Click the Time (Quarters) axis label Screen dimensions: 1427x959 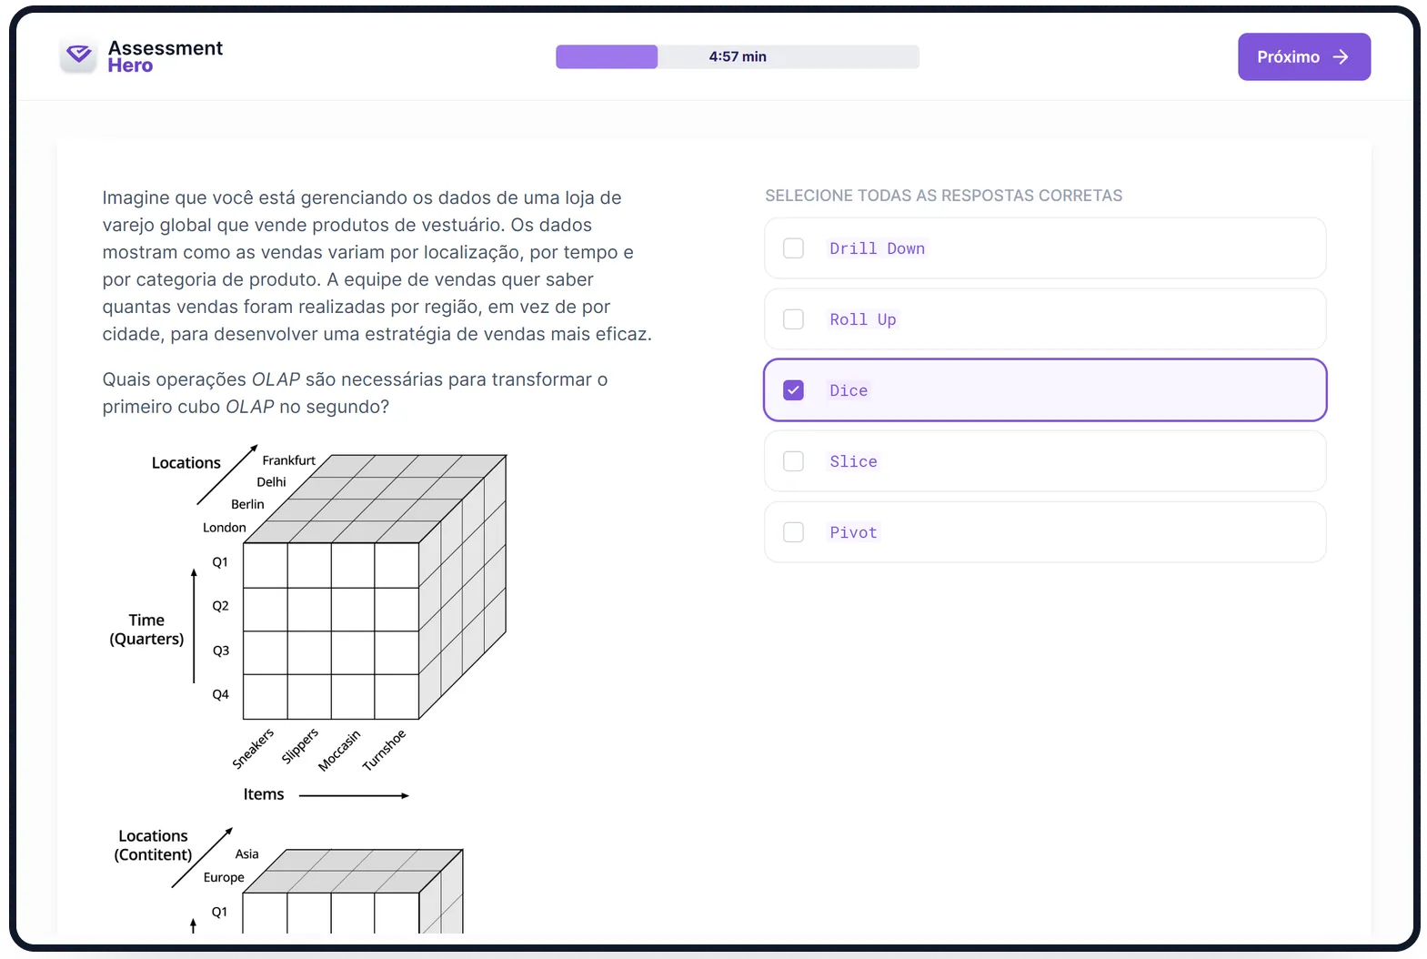(x=146, y=630)
